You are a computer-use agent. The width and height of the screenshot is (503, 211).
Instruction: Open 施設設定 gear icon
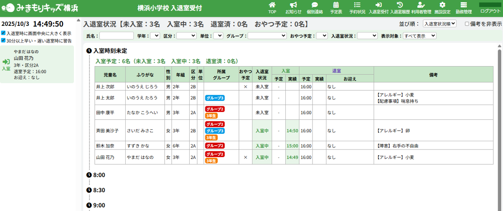[x=442, y=5]
